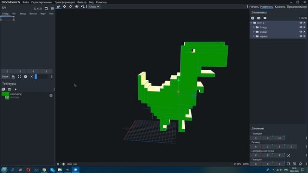Open the Pixel UV mode dropdown

click(x=5, y=77)
